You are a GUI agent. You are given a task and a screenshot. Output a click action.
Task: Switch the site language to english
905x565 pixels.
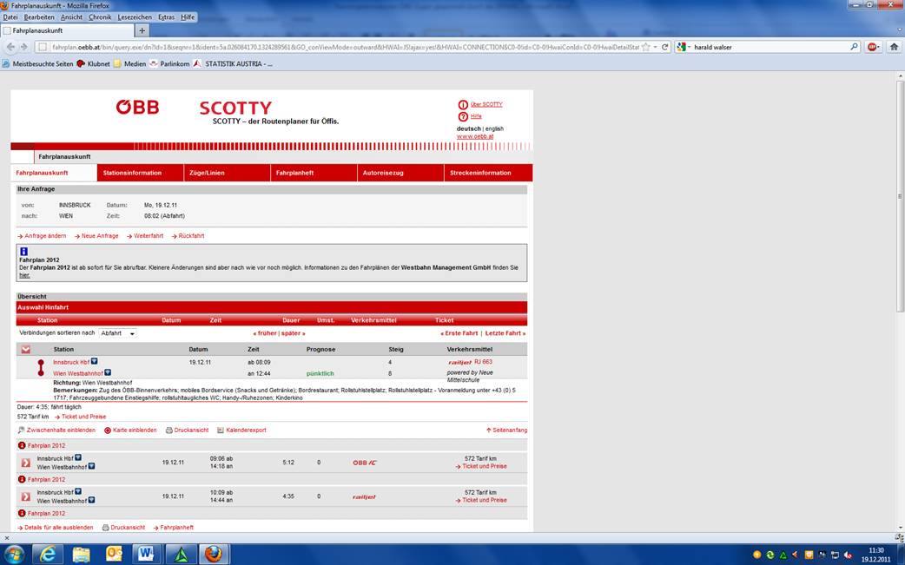tap(494, 128)
